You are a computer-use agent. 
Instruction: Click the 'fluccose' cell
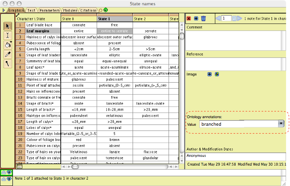click(x=151, y=152)
